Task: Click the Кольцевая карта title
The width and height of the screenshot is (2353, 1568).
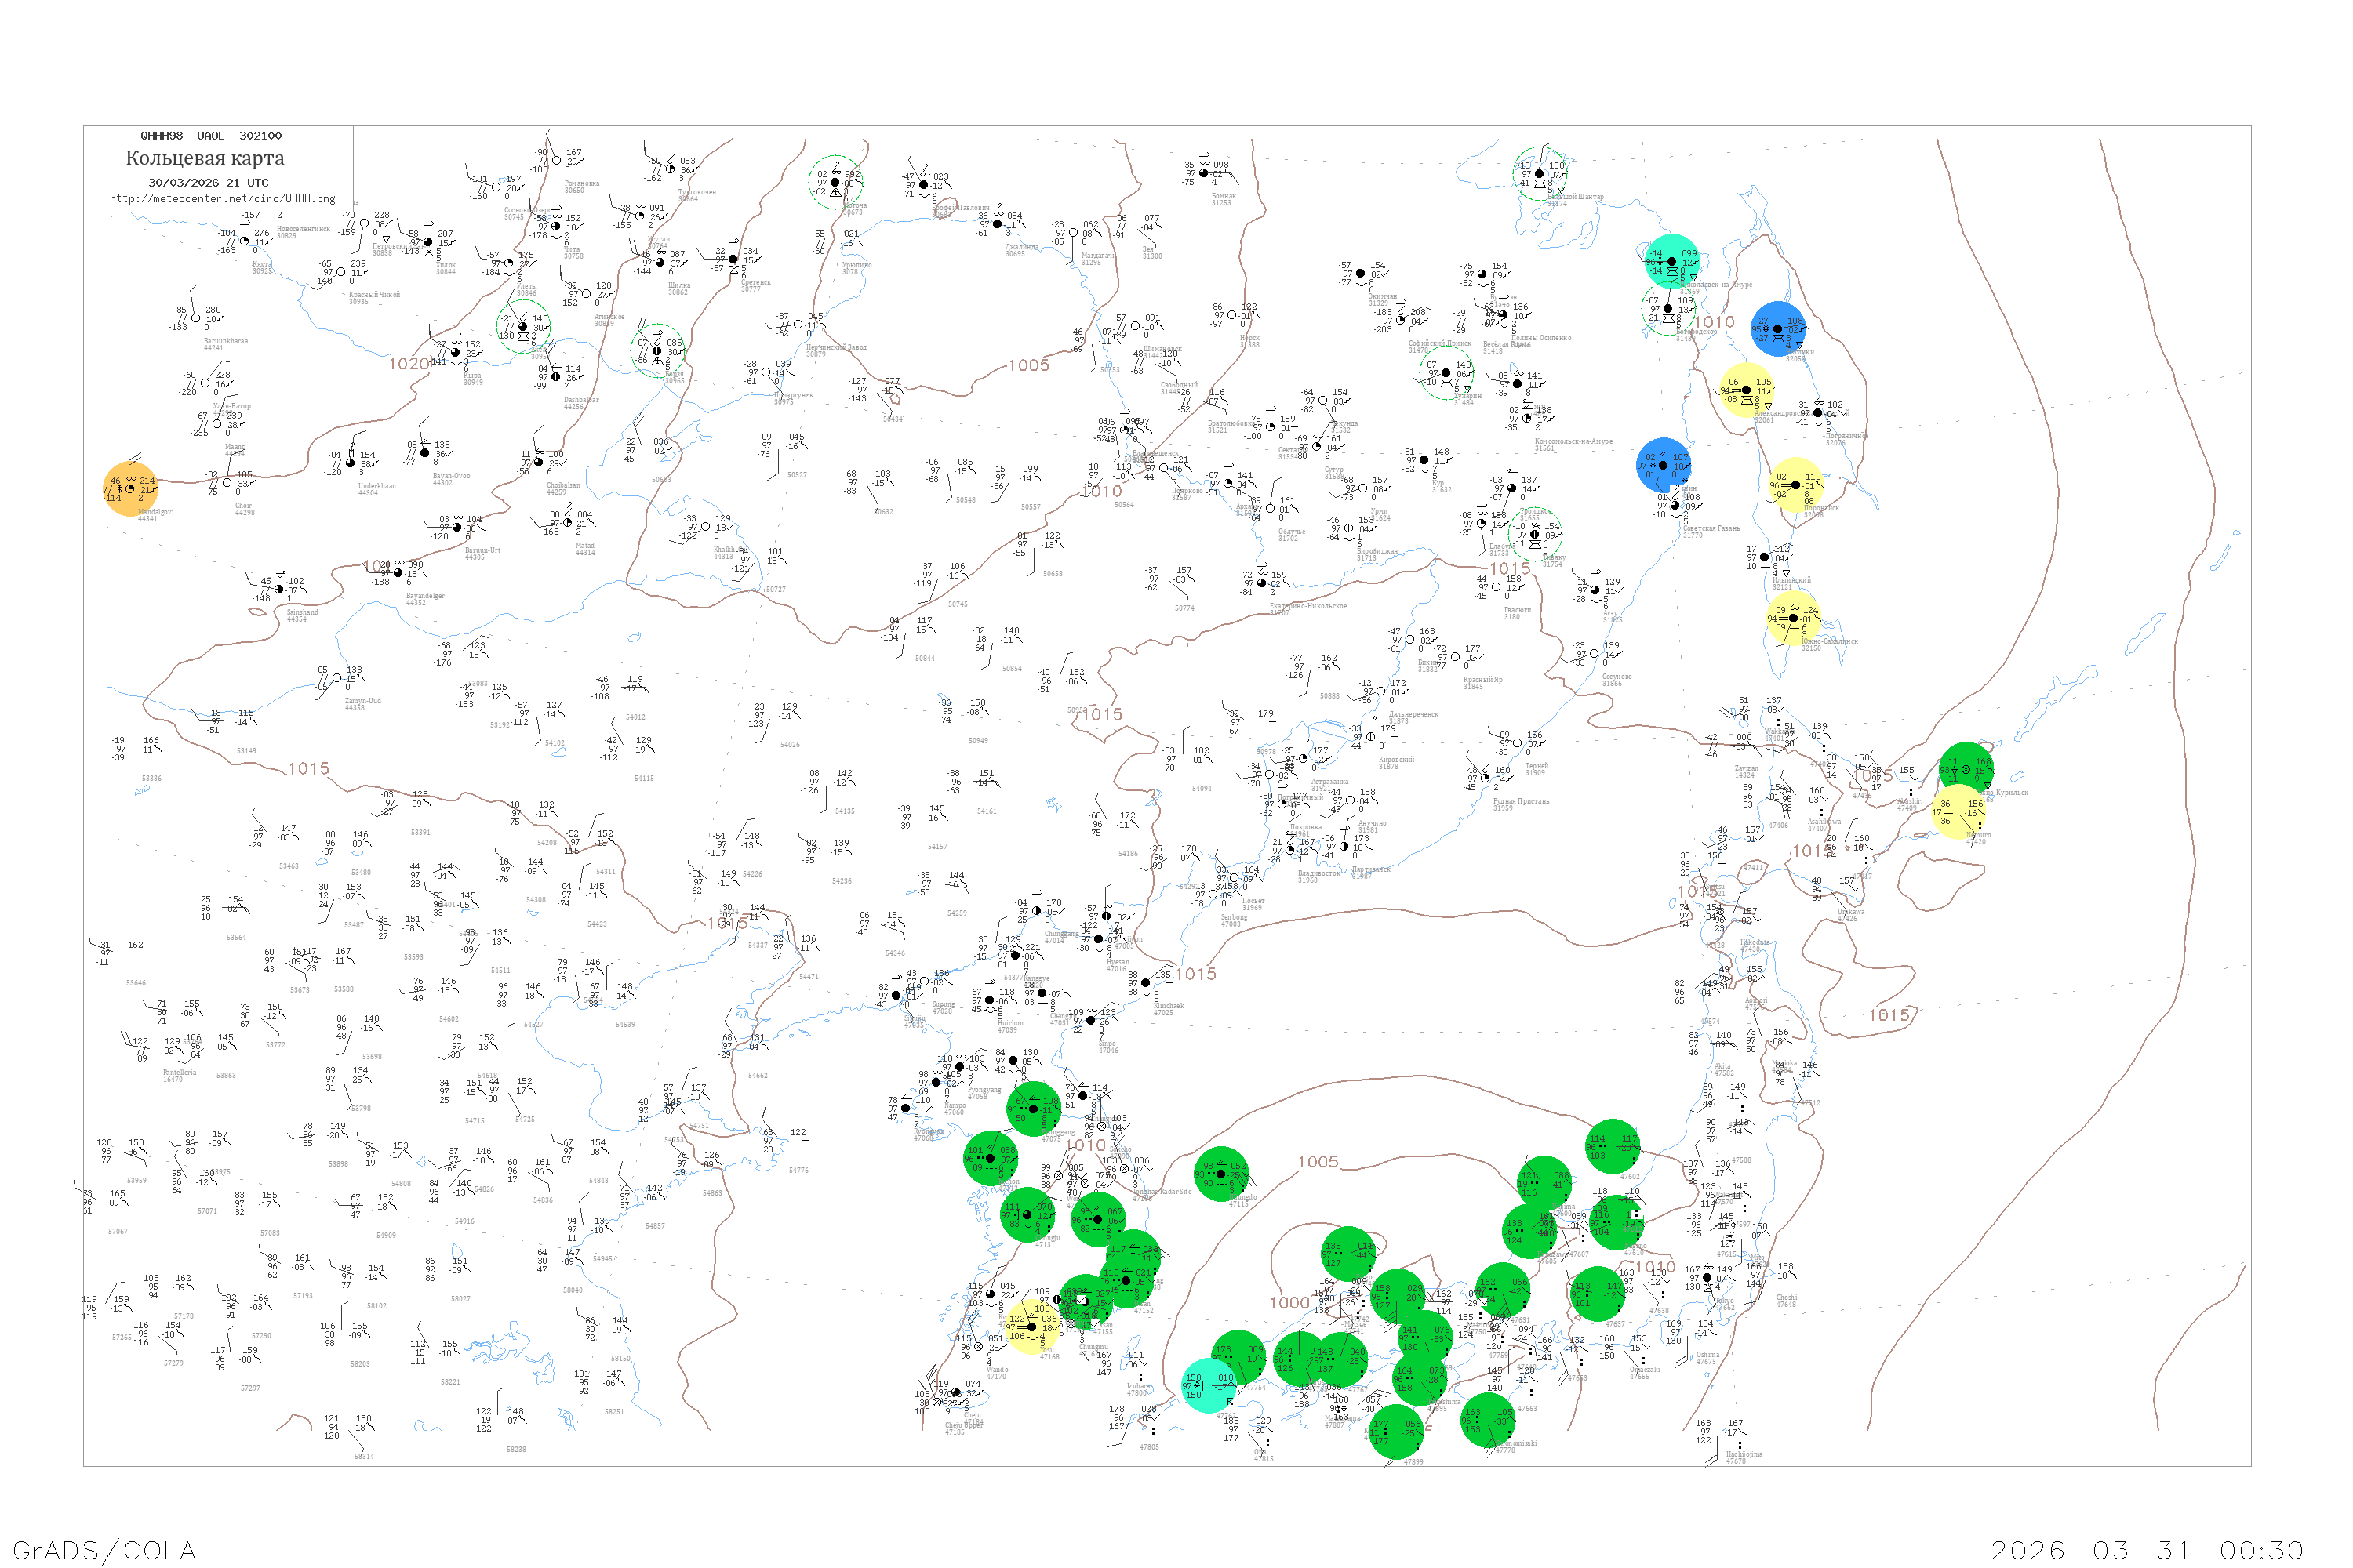Action: [204, 158]
